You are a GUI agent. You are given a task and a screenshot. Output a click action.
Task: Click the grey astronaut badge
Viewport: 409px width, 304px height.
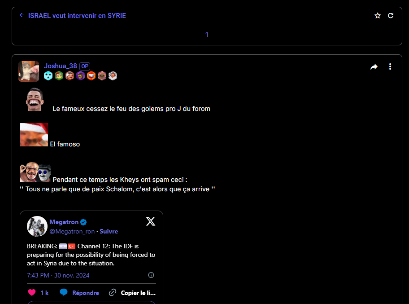(113, 76)
